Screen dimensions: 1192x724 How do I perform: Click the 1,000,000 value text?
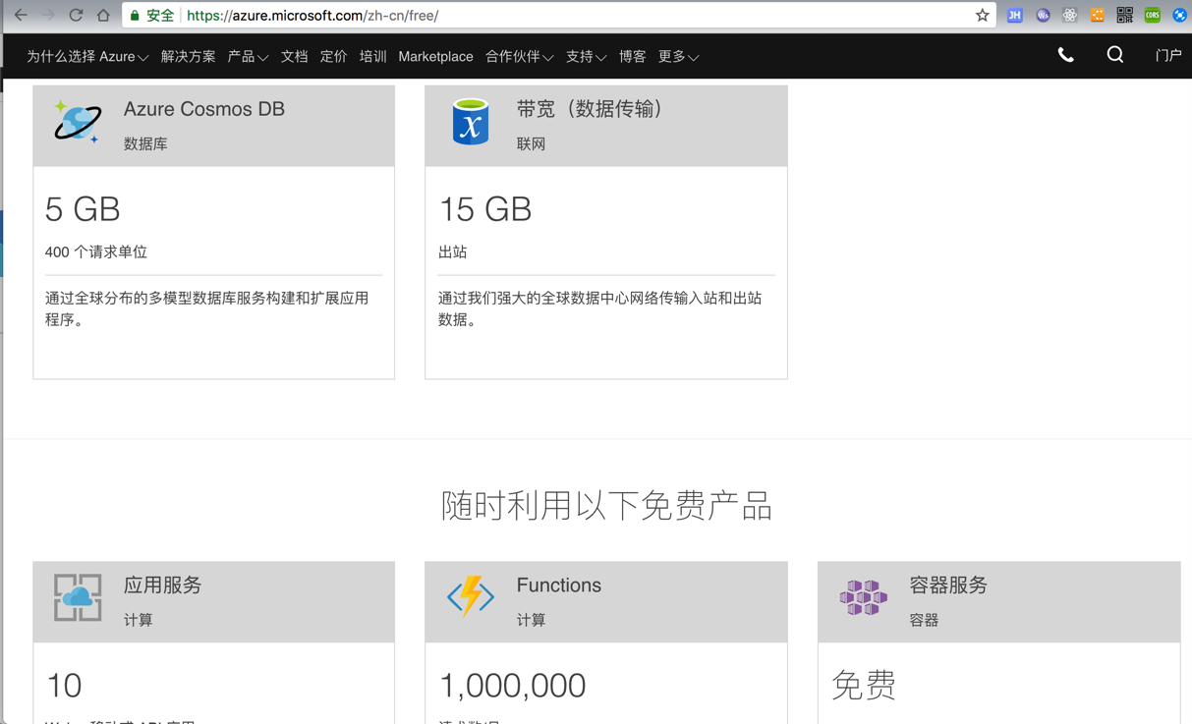[512, 686]
